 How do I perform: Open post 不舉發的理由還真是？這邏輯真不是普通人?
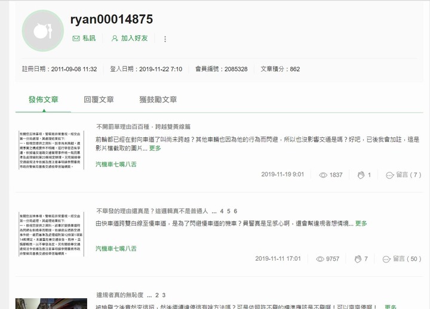[x=152, y=211]
